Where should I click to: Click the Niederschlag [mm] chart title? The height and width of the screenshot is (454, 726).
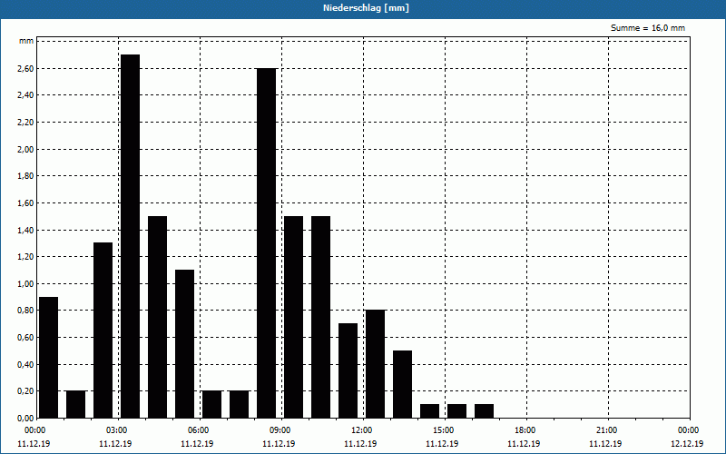[366, 8]
